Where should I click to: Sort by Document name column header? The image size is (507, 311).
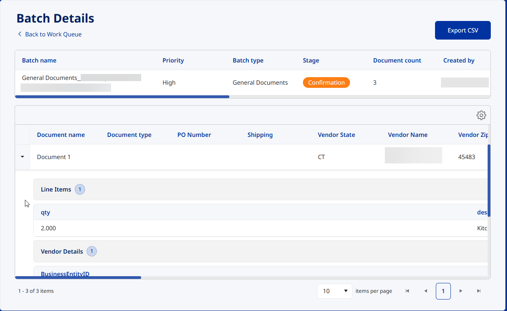61,135
